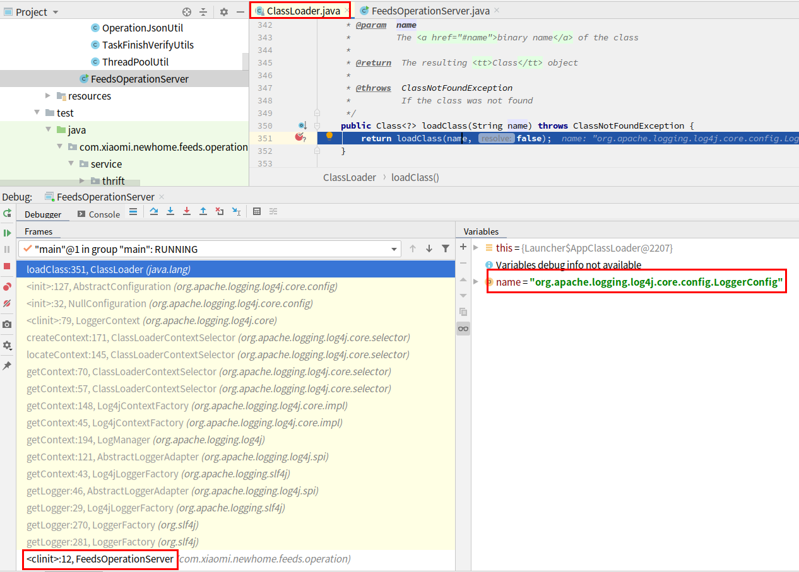Click the Show Execution Point icon

(x=133, y=211)
